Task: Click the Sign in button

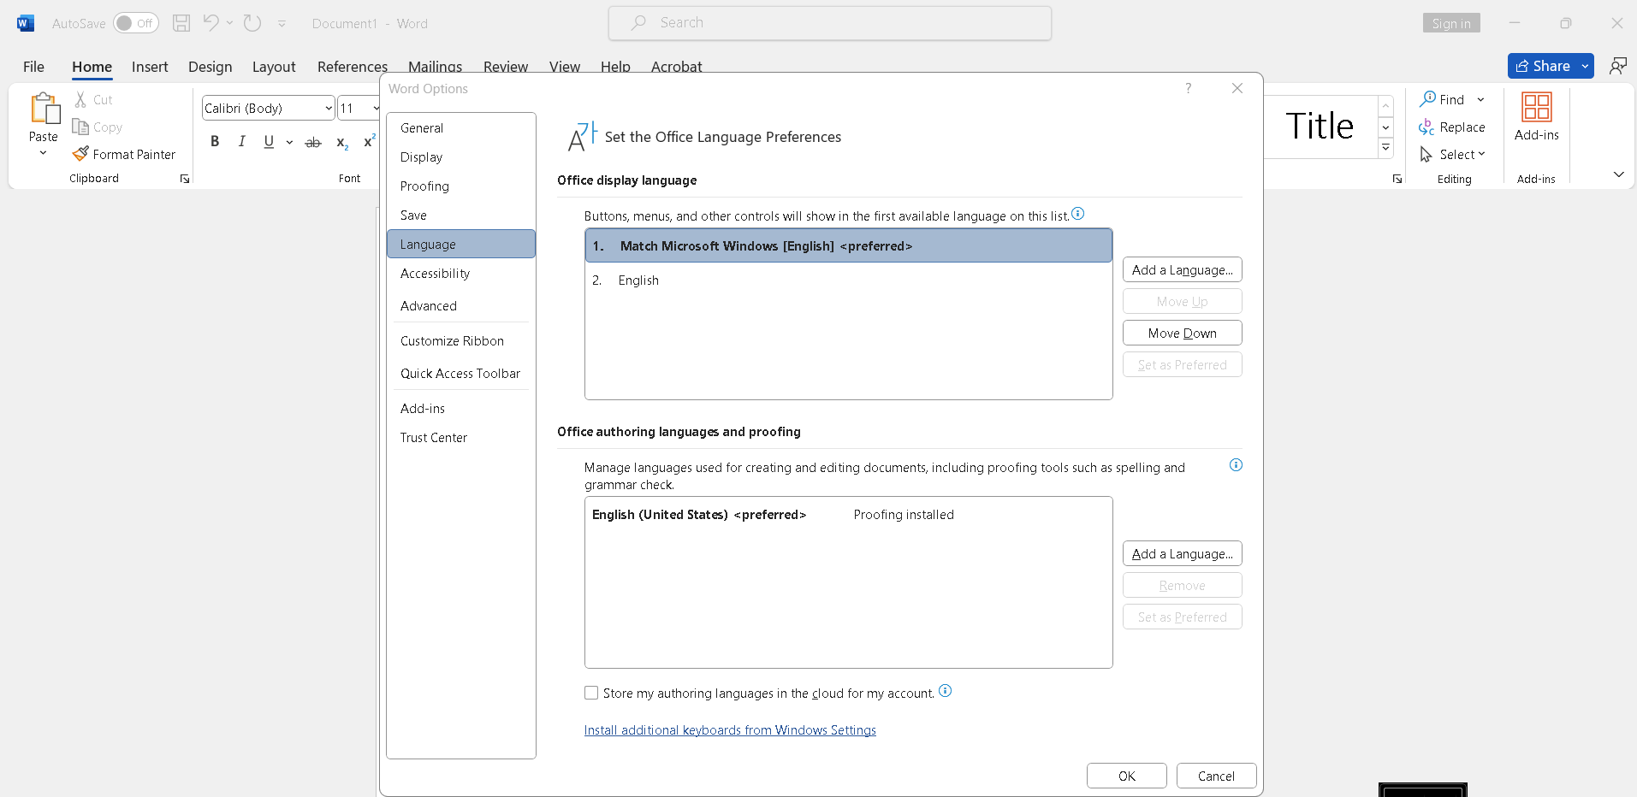Action: pos(1451,23)
